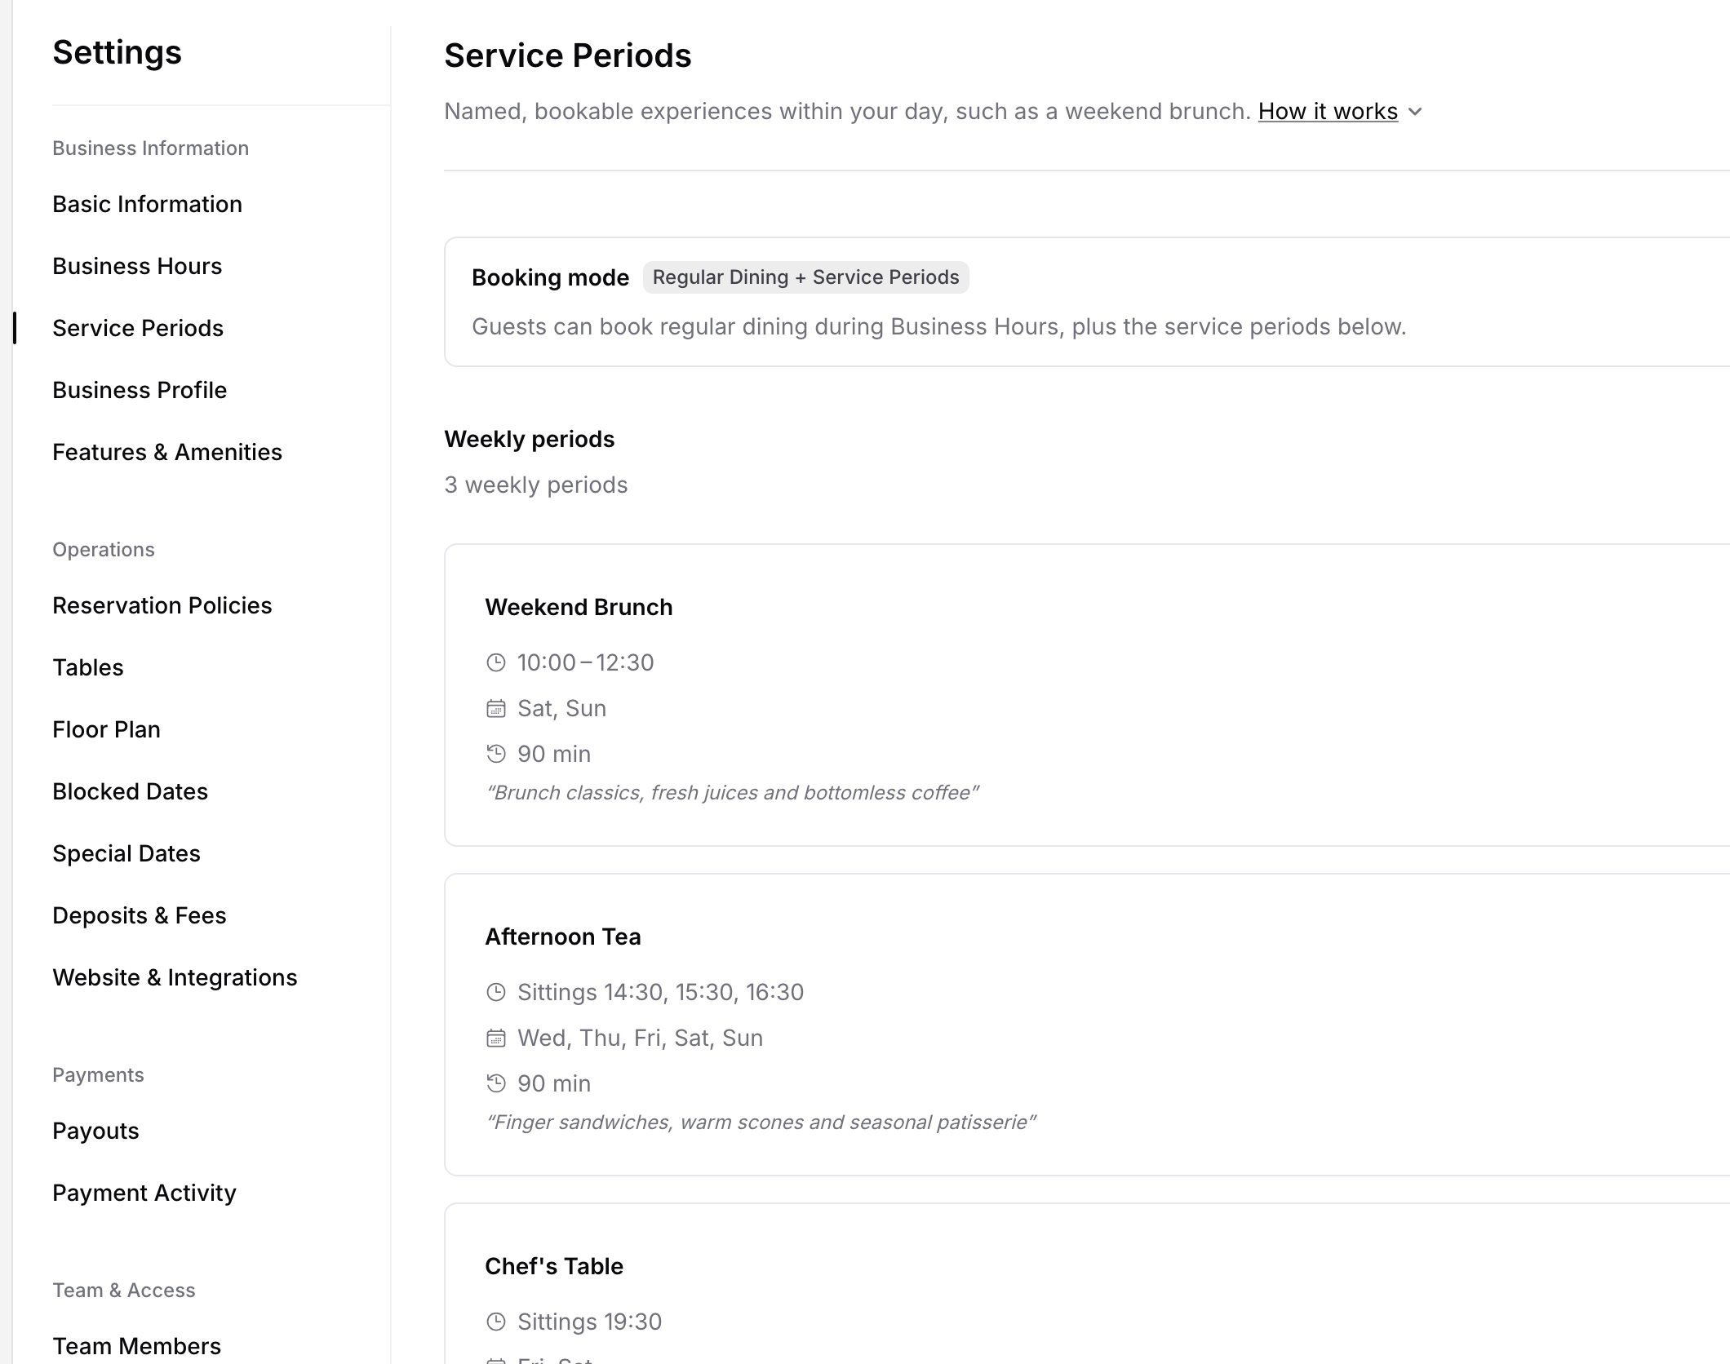Navigate to Blocked Dates
The width and height of the screenshot is (1730, 1364).
pyautogui.click(x=131, y=791)
